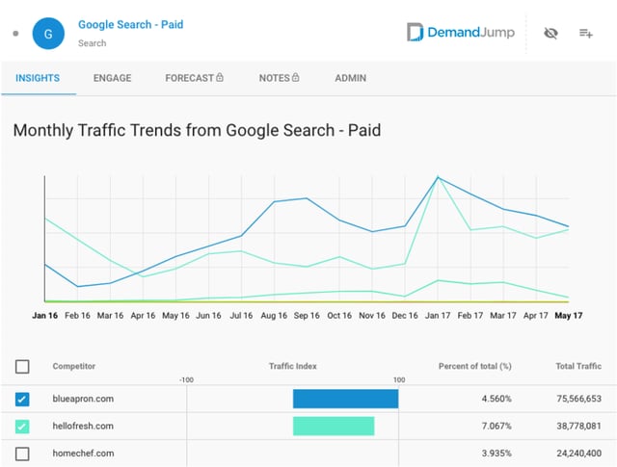The height and width of the screenshot is (467, 617).
Task: Uncheck the hellofresh.com checkbox
Action: [x=22, y=427]
